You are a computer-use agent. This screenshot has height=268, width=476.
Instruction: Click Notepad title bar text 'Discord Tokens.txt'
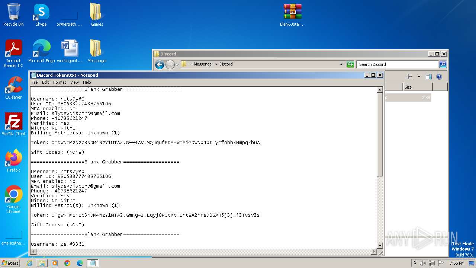pyautogui.click(x=67, y=75)
